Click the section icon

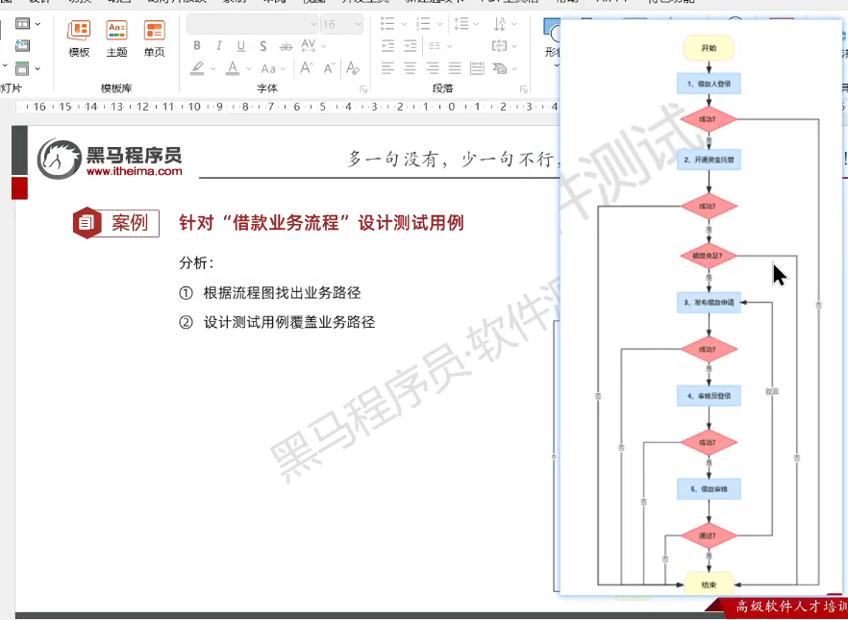point(23,68)
